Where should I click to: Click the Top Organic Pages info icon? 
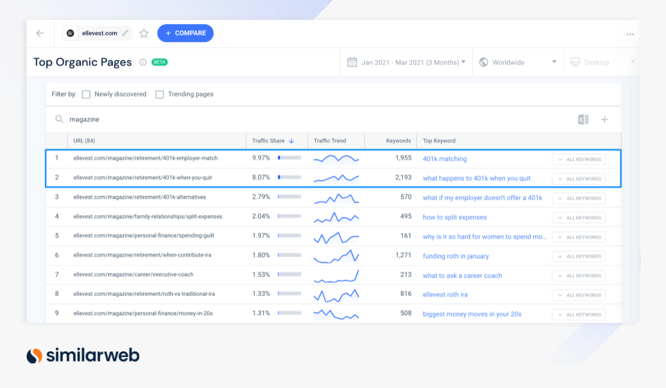(x=143, y=62)
